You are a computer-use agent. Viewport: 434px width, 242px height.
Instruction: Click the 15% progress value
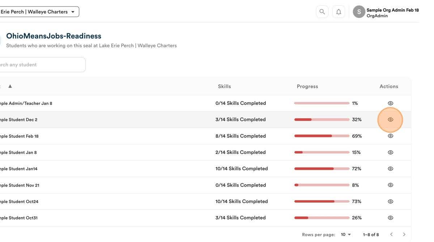[x=356, y=152]
